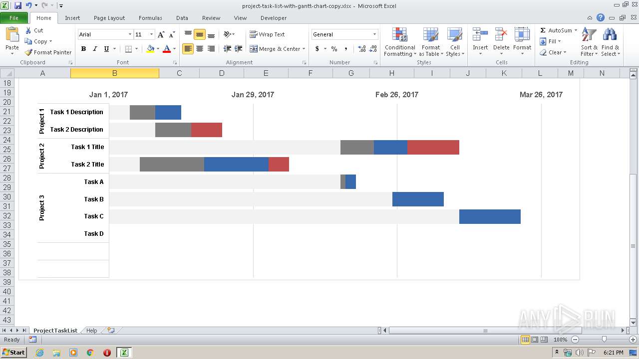The height and width of the screenshot is (359, 639).
Task: Click the Cut scissors icon
Action: point(28,30)
